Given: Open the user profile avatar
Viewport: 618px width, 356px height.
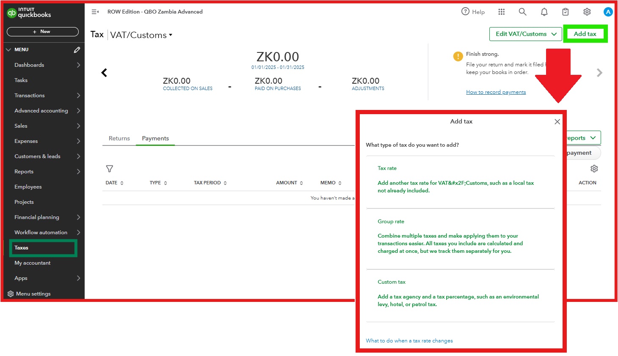Looking at the screenshot, I should click(x=608, y=12).
